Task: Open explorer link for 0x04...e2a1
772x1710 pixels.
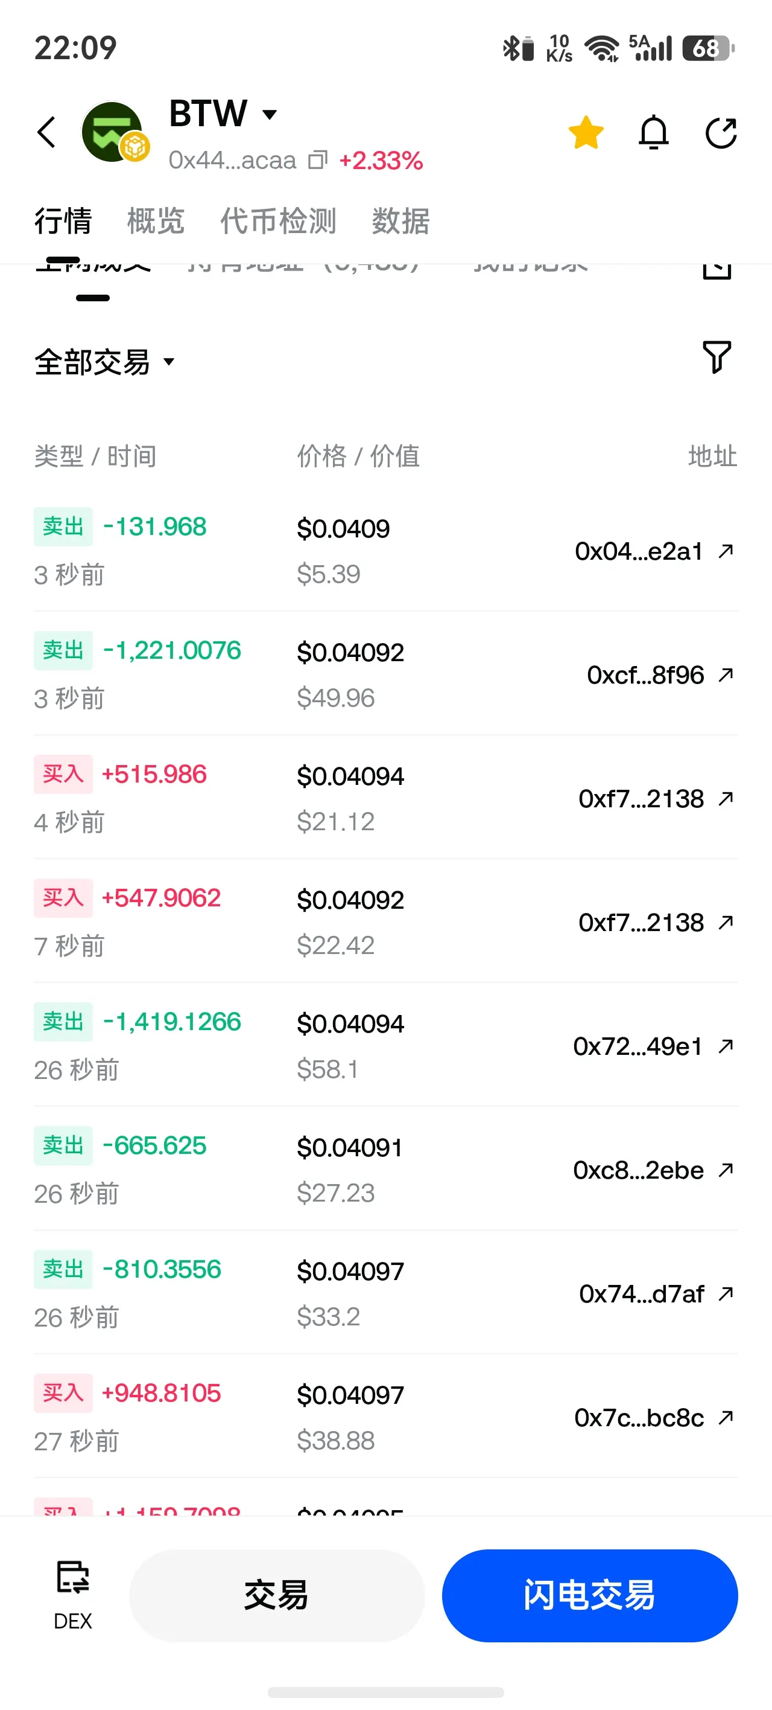Action: point(726,550)
